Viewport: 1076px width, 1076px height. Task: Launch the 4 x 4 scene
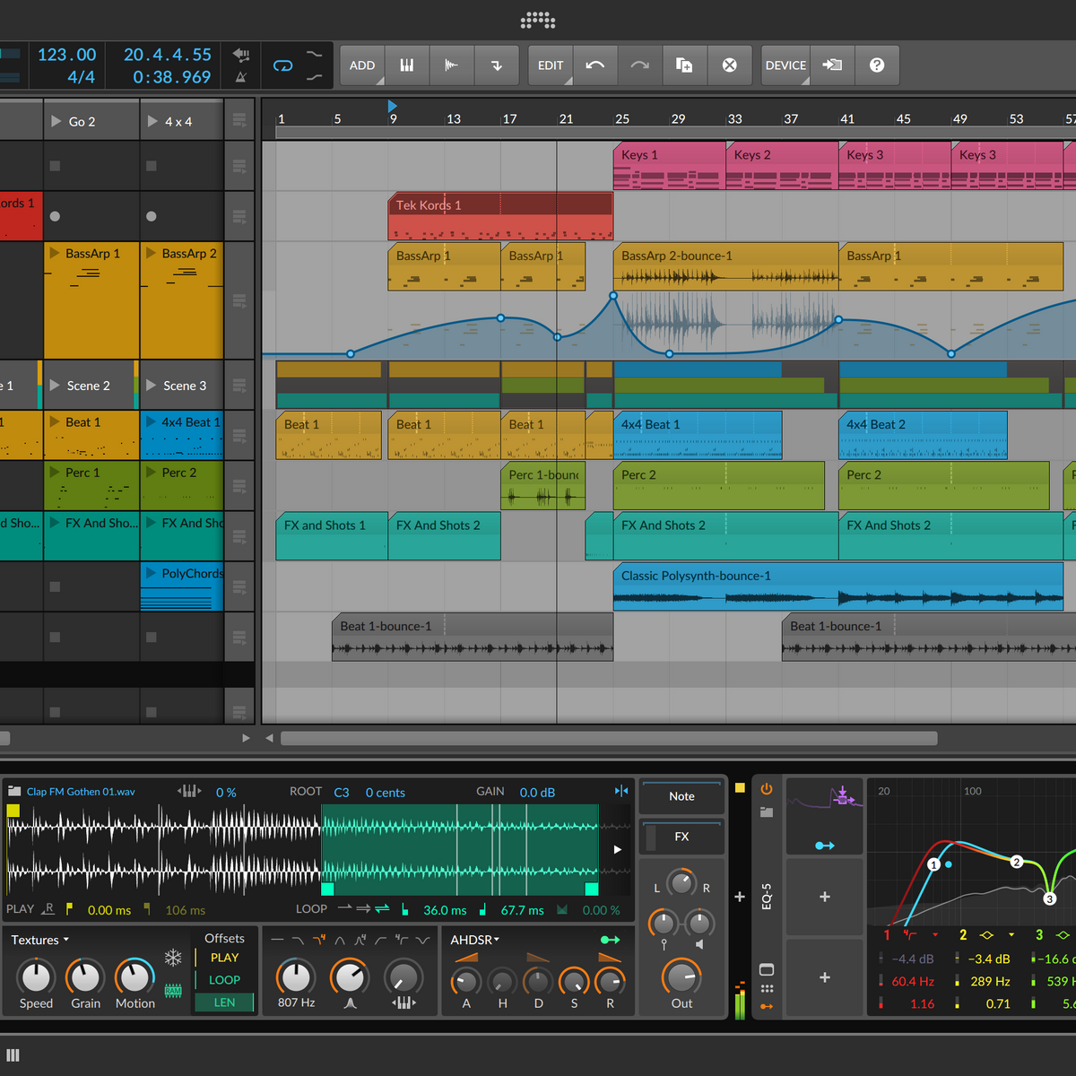152,121
